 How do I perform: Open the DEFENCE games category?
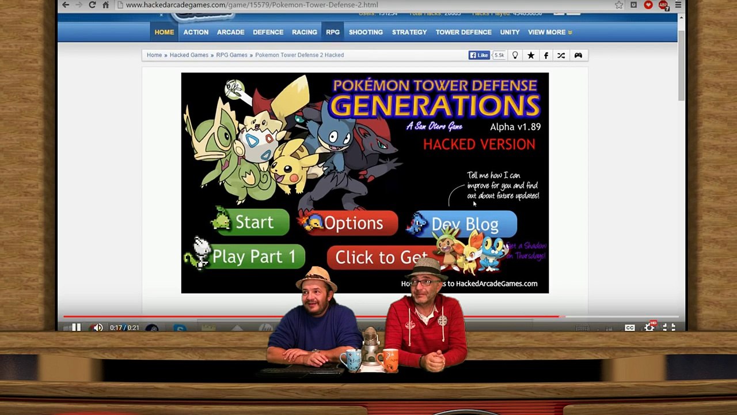[268, 32]
